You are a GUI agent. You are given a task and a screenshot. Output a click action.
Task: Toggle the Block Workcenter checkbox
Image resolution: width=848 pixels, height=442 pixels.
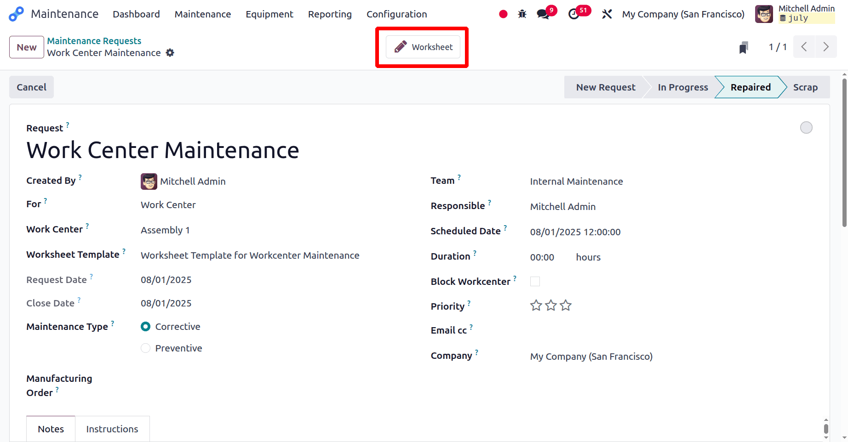click(x=535, y=281)
